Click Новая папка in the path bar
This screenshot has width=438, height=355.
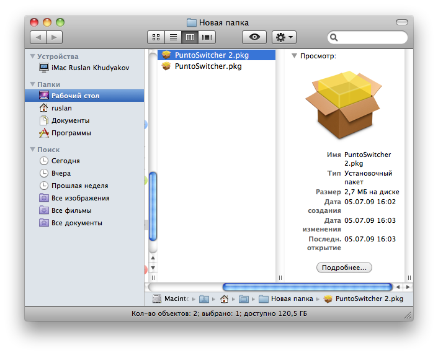click(286, 299)
